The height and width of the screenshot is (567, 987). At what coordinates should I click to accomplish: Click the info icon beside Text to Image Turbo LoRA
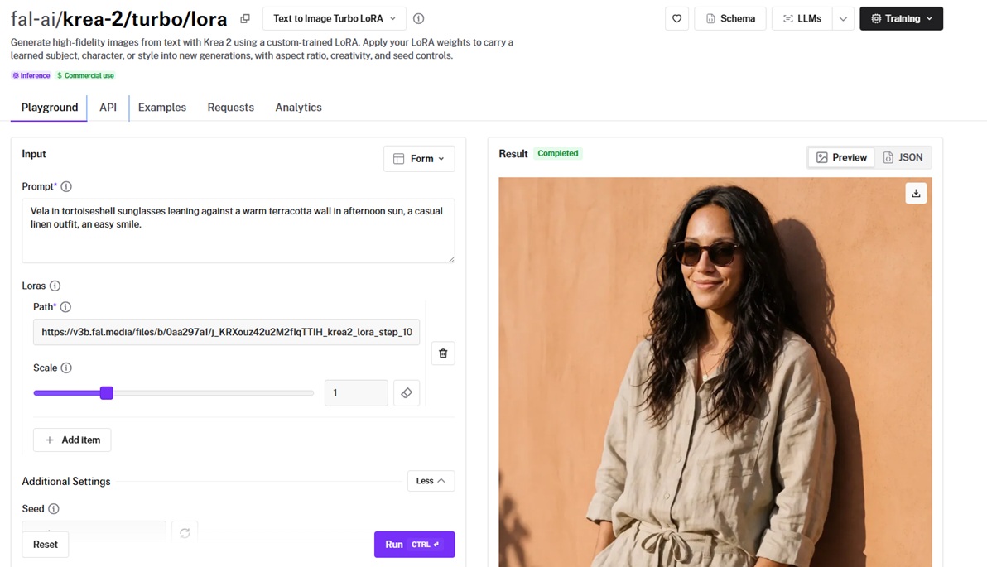pos(419,19)
